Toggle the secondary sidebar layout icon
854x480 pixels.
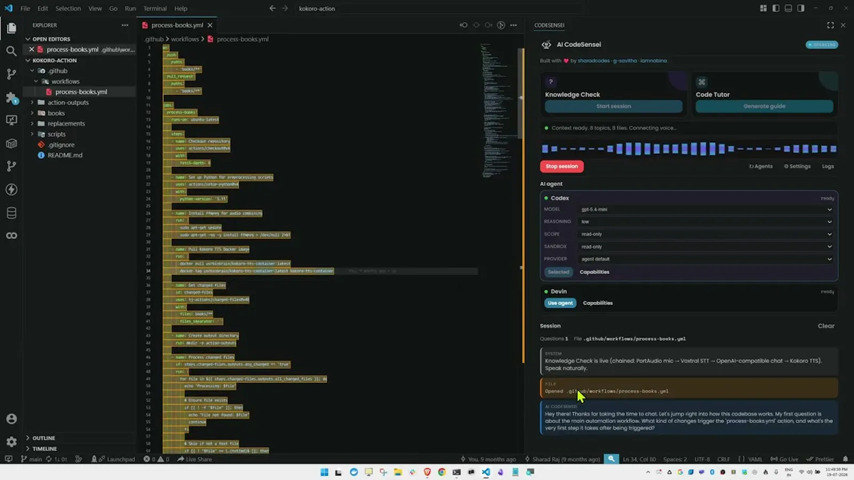pos(801,9)
